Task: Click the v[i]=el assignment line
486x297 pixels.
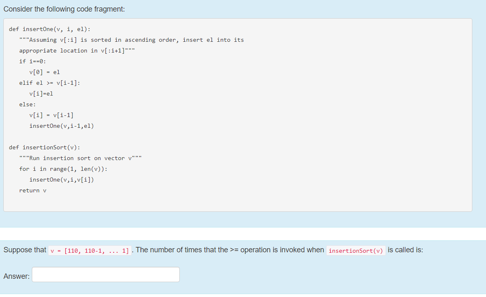Action: point(41,93)
